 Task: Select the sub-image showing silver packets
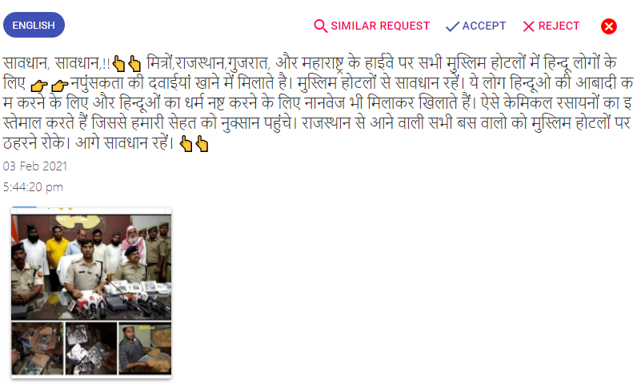[x=91, y=348]
